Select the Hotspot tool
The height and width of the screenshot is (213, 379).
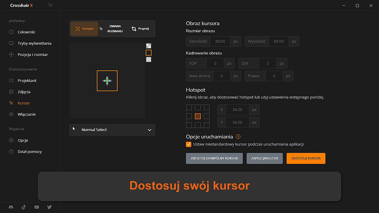(x=84, y=29)
